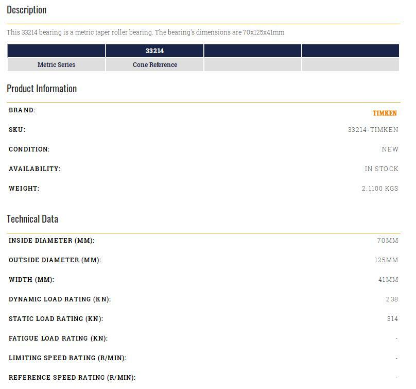Click the Reference Speed Rating label

pos(72,378)
